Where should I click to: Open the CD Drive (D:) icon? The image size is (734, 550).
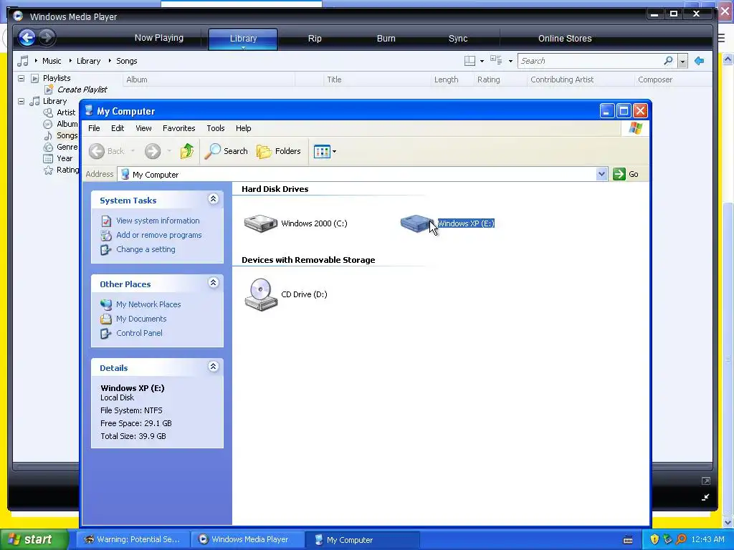[261, 294]
